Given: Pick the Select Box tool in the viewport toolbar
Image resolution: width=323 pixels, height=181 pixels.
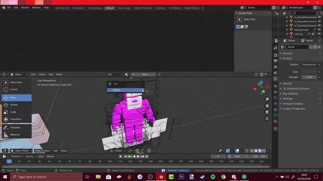Looking at the screenshot, I should (x=17, y=82).
